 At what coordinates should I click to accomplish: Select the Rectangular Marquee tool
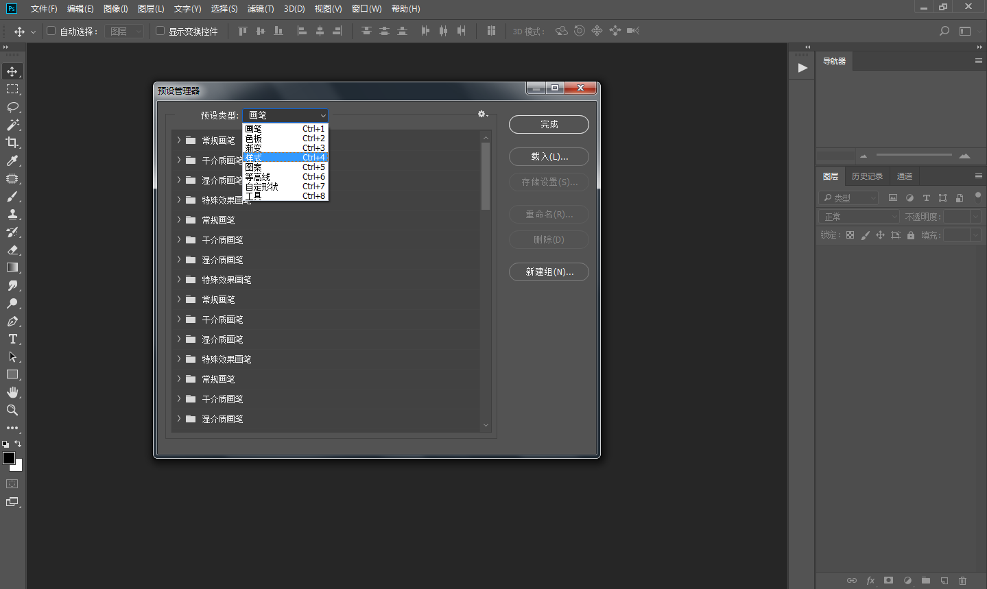(x=12, y=89)
